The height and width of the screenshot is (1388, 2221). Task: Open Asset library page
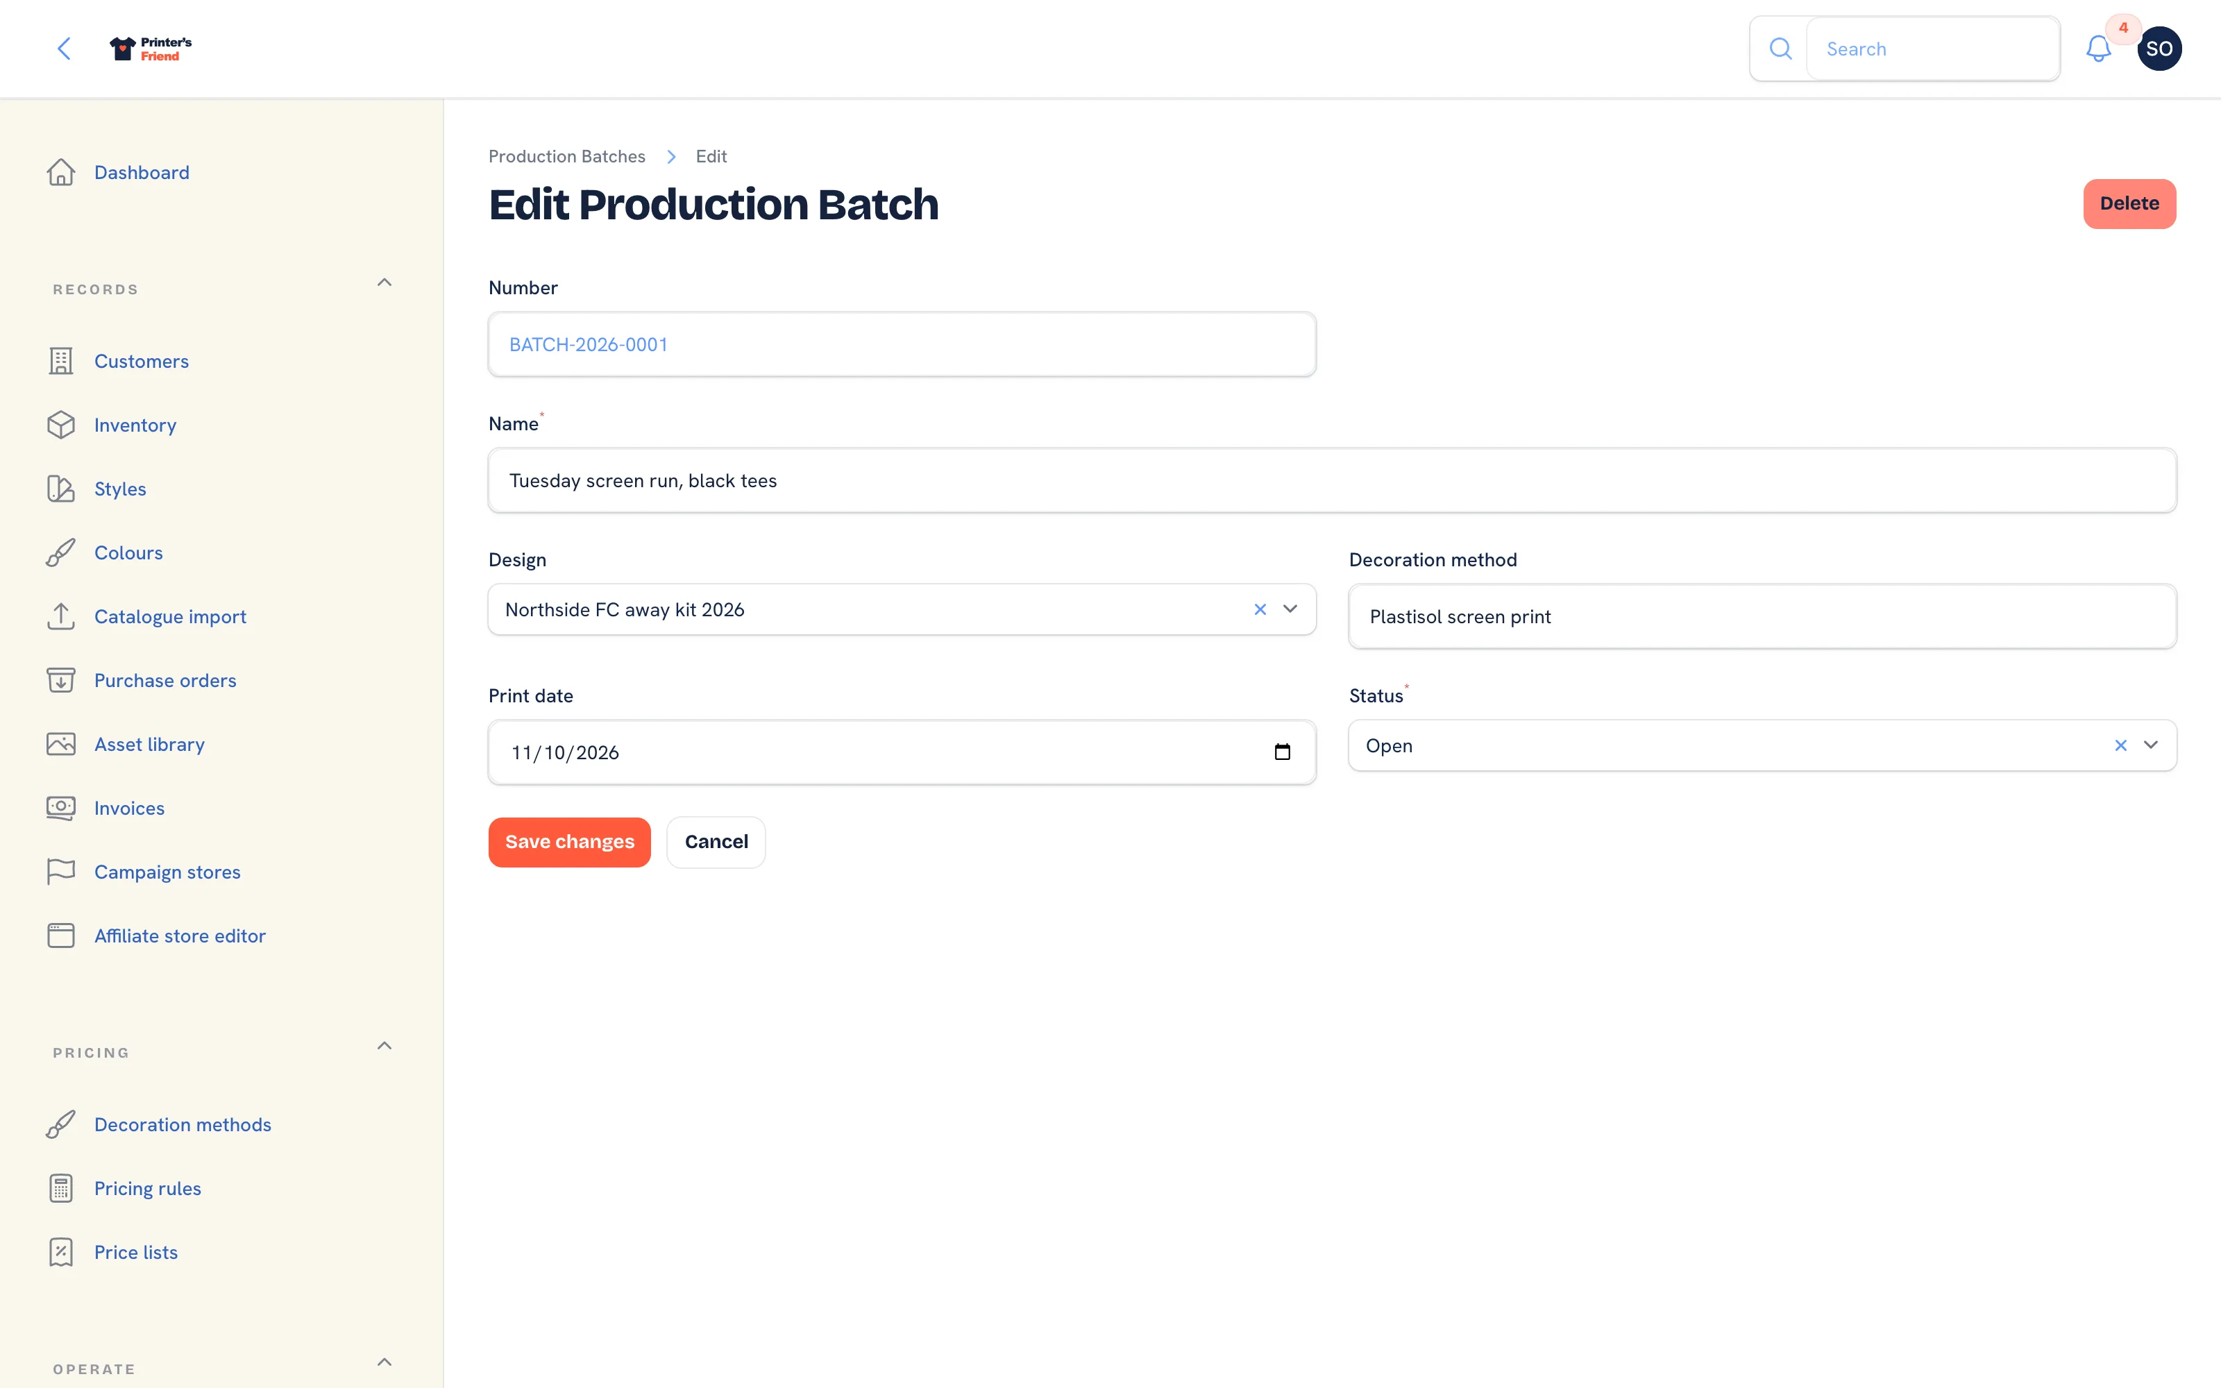coord(150,743)
